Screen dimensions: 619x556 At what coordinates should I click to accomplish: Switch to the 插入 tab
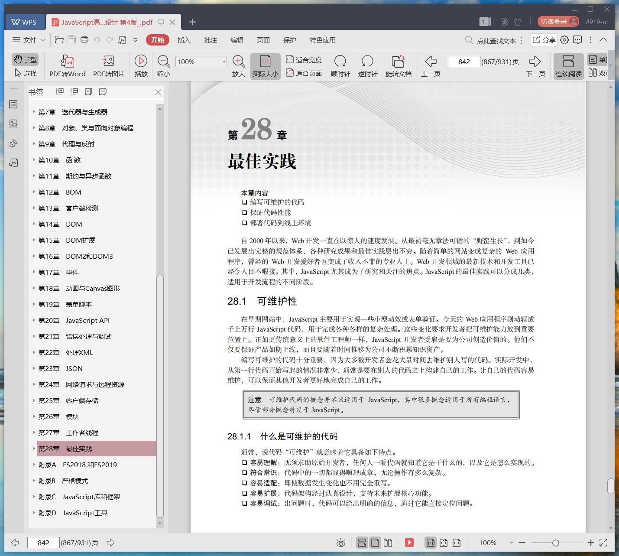(184, 40)
